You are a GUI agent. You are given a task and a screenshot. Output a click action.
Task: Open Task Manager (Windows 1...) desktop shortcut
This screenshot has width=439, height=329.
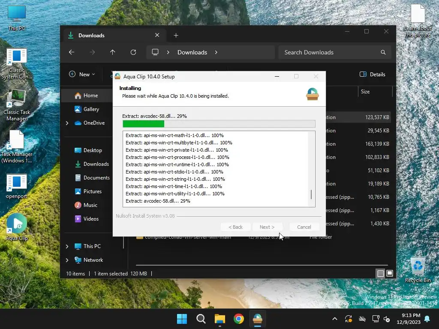tap(17, 147)
